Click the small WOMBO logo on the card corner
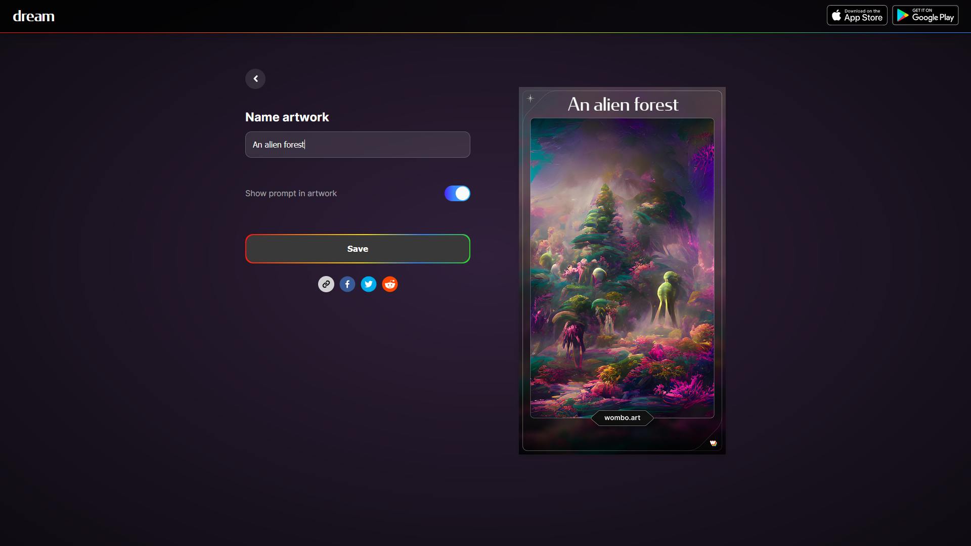Screen dimensions: 971x546 (x=713, y=443)
